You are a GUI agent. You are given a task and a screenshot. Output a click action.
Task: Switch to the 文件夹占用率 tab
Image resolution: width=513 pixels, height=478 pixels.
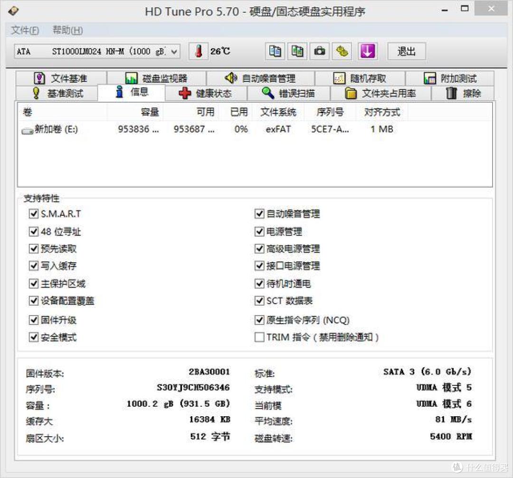[380, 93]
